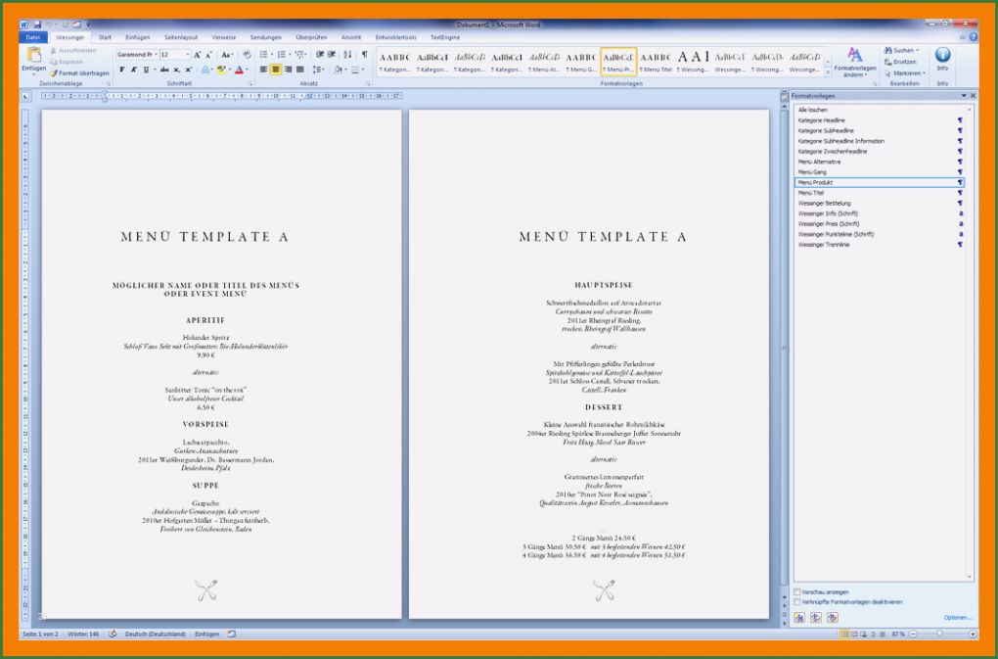Show paragraph marks with the pilcrow icon
Viewport: 998px width, 659px height.
click(364, 55)
